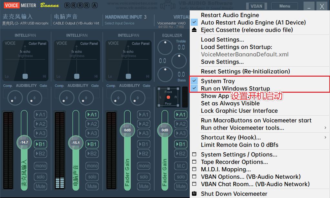Open the 电脑声音 CABLE Output device selector
This screenshot has height=198, width=330.
point(76,23)
